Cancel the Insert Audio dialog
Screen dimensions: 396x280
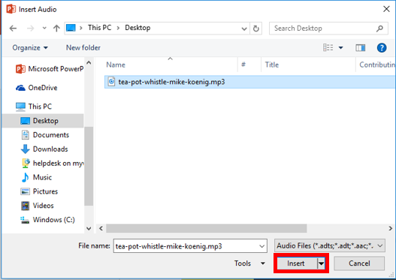pyautogui.click(x=359, y=263)
